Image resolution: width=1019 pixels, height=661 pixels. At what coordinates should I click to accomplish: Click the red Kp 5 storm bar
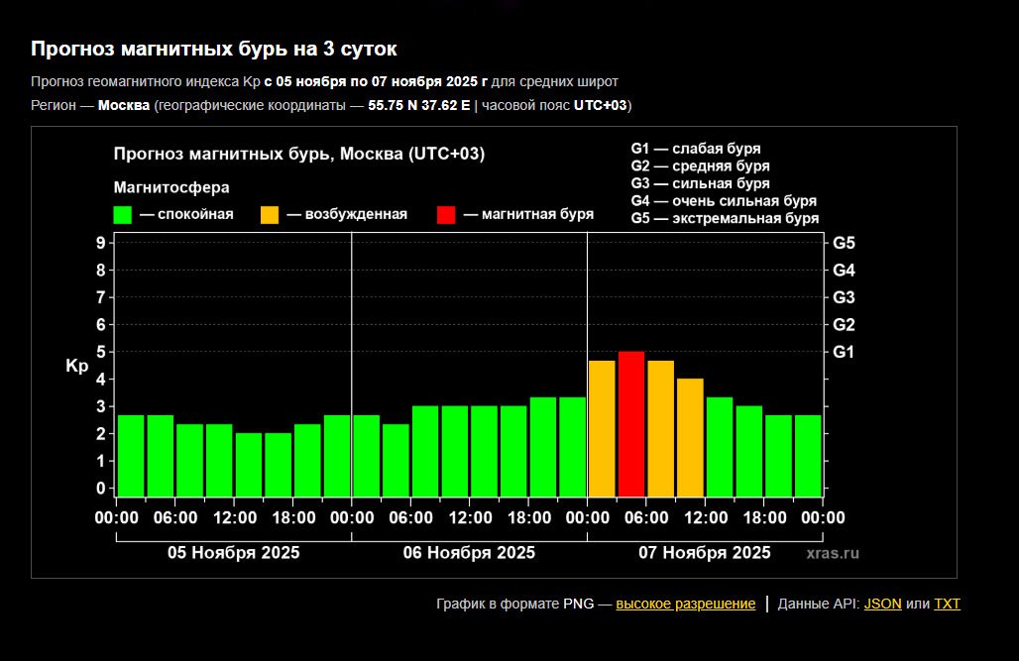click(x=631, y=424)
